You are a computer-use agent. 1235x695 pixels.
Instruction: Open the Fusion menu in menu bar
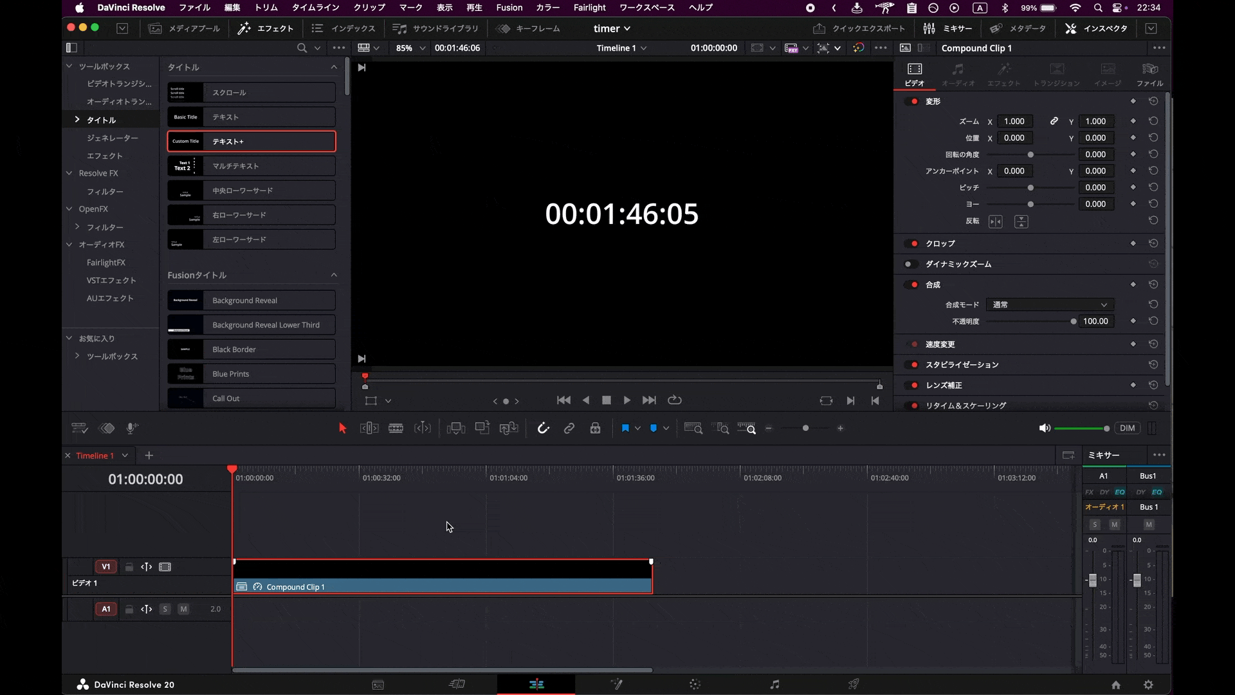click(509, 8)
